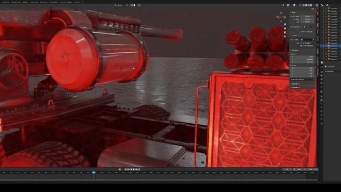Image resolution: width=341 pixels, height=192 pixels.
Task: Click 3D Cursor Location Y field
Action: pyautogui.click(x=302, y=59)
